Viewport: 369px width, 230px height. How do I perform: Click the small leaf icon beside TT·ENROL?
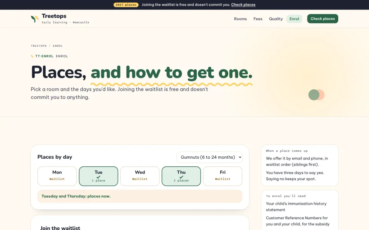(x=32, y=56)
